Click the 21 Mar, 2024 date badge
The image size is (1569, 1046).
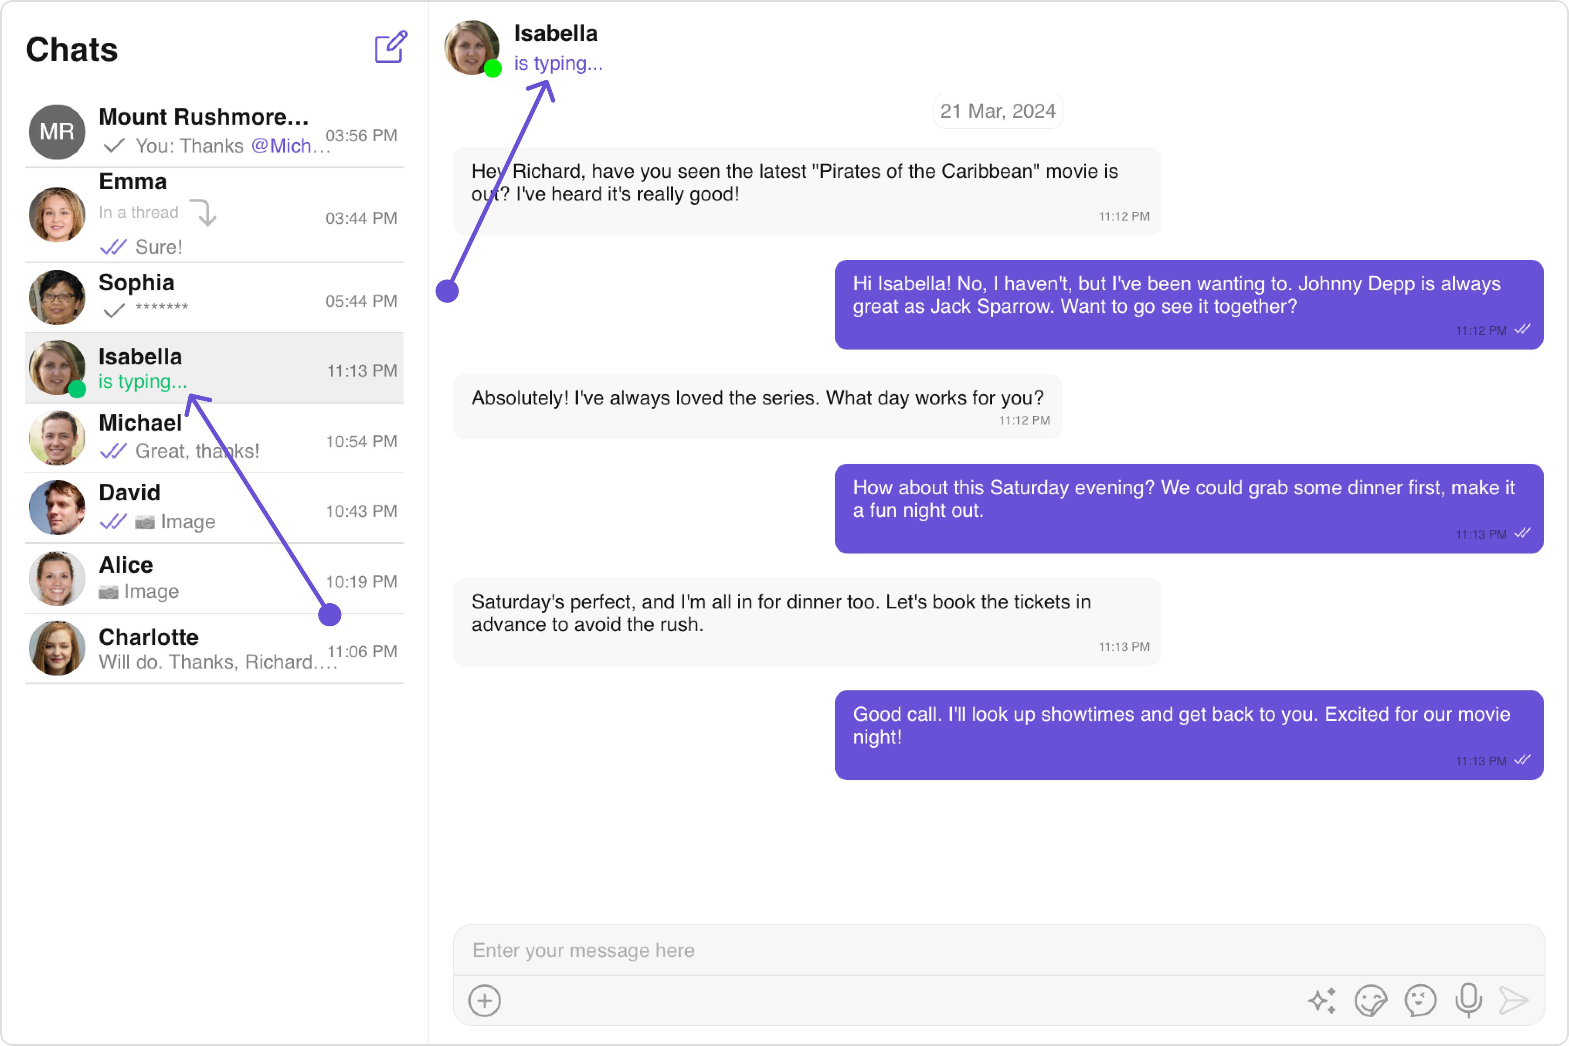(997, 111)
